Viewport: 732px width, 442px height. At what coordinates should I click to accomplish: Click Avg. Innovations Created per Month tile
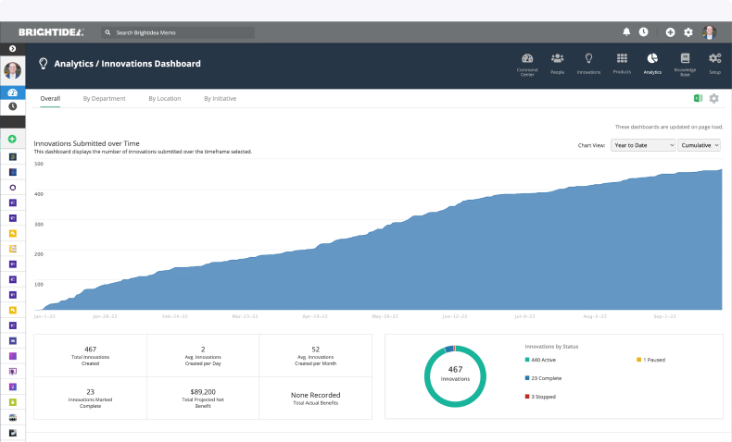click(x=316, y=355)
